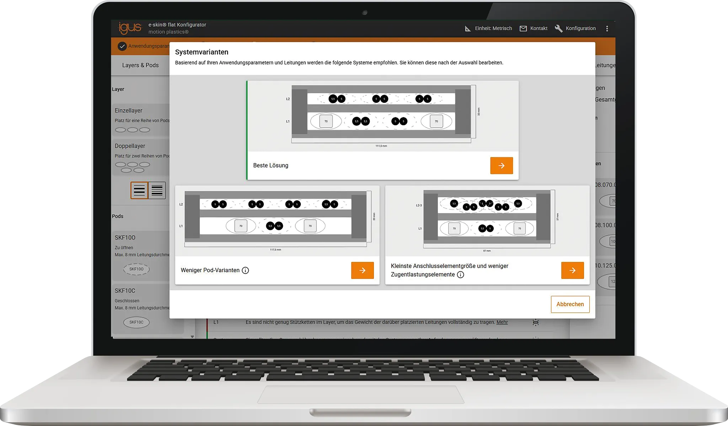Click the Anwendungsparameter step header
Viewport: 728px width, 426px height.
149,46
